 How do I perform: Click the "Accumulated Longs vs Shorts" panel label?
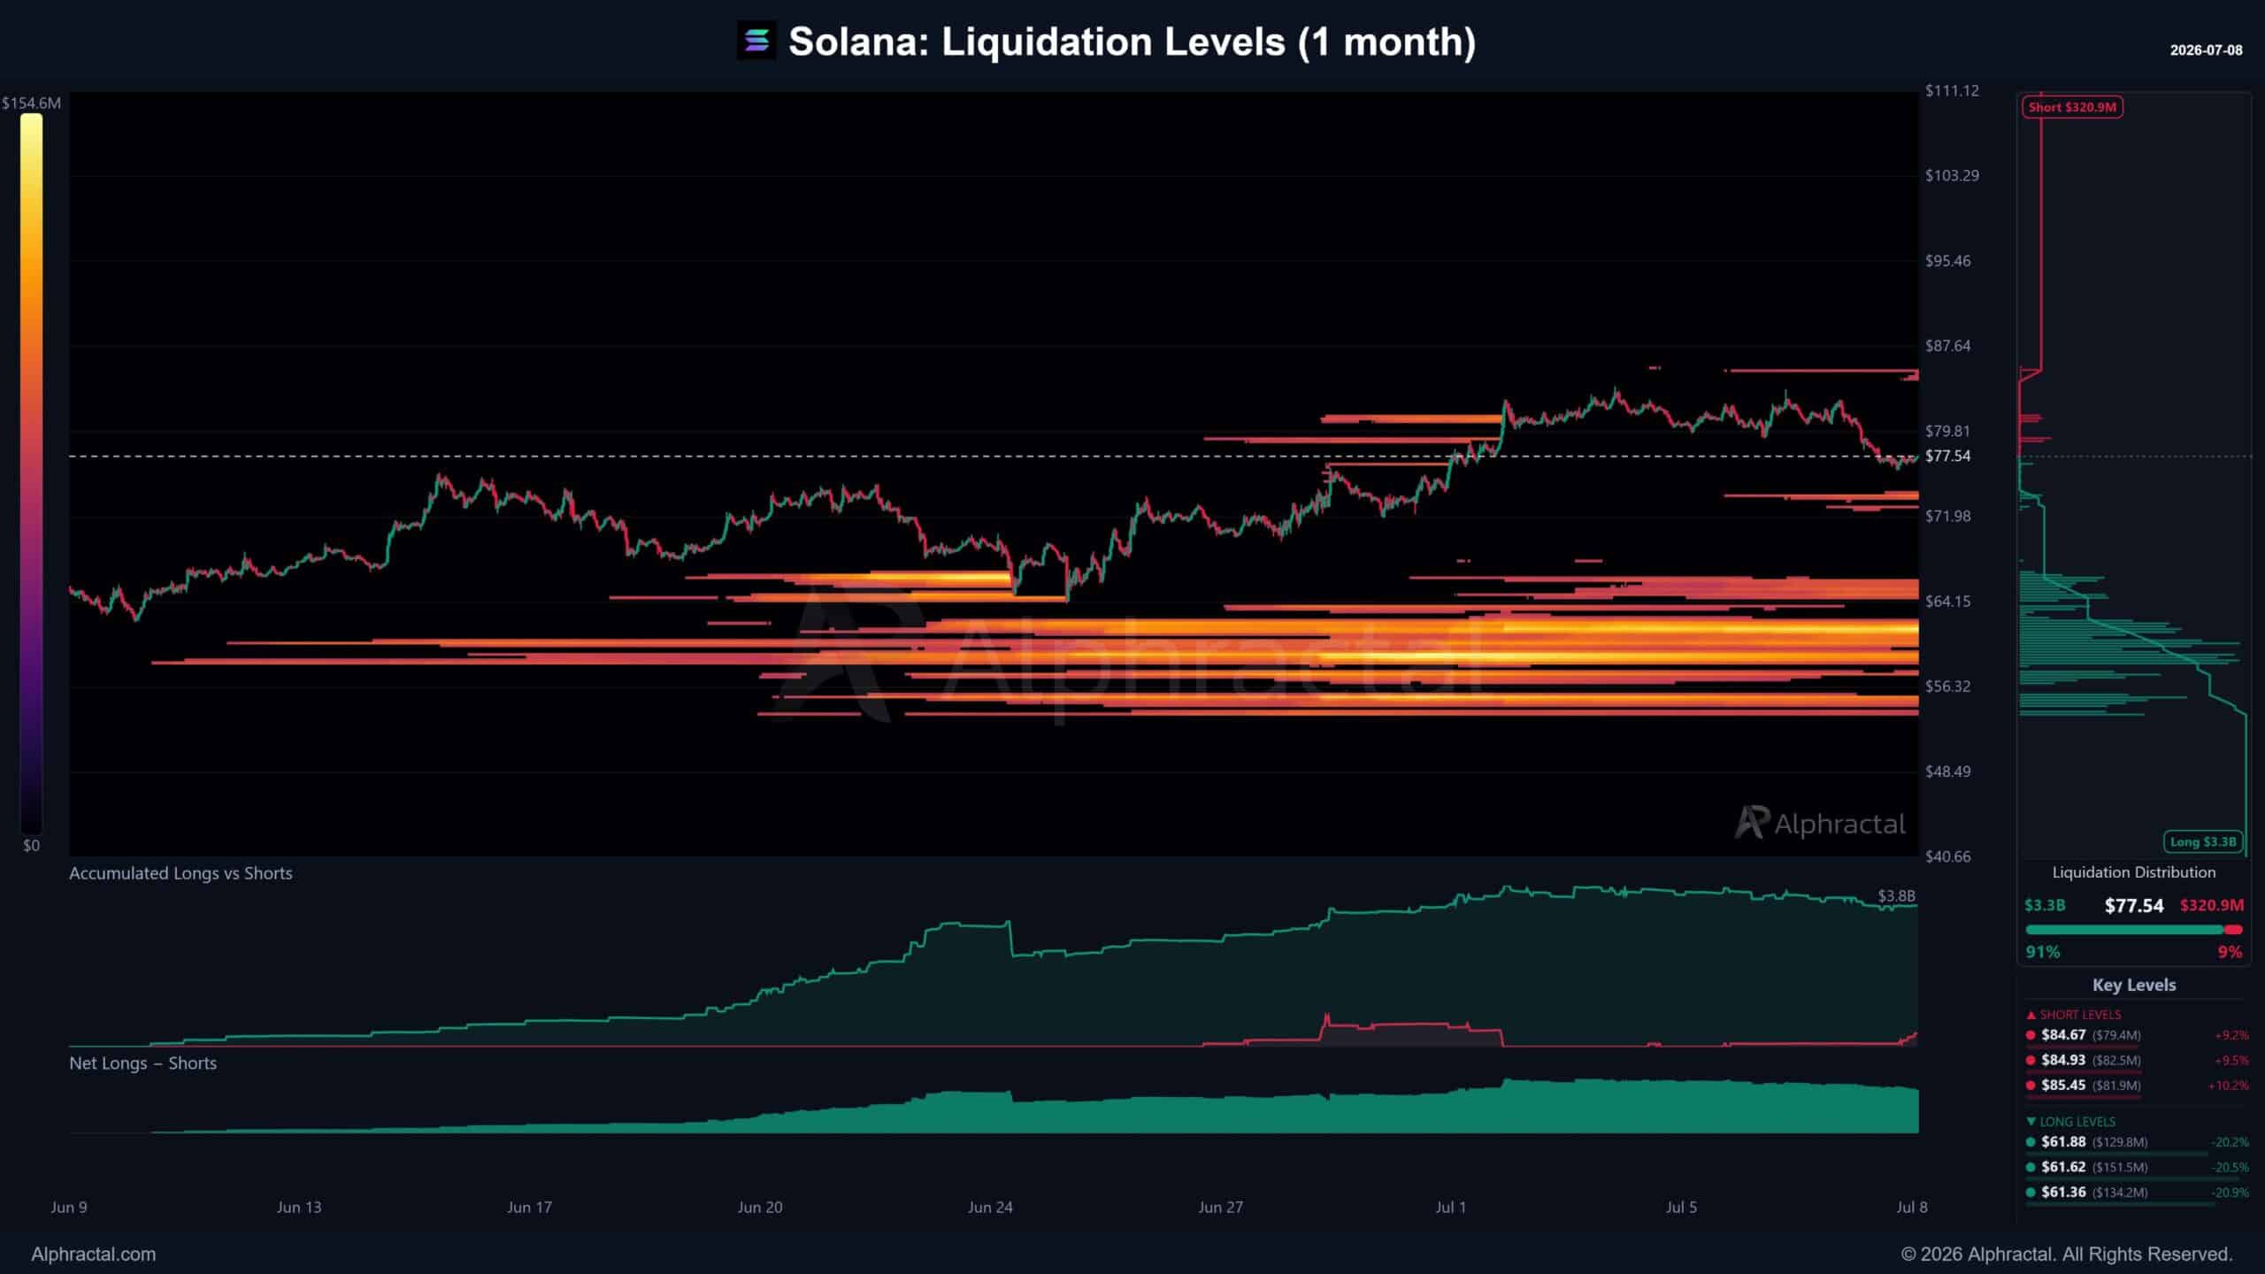(x=180, y=873)
